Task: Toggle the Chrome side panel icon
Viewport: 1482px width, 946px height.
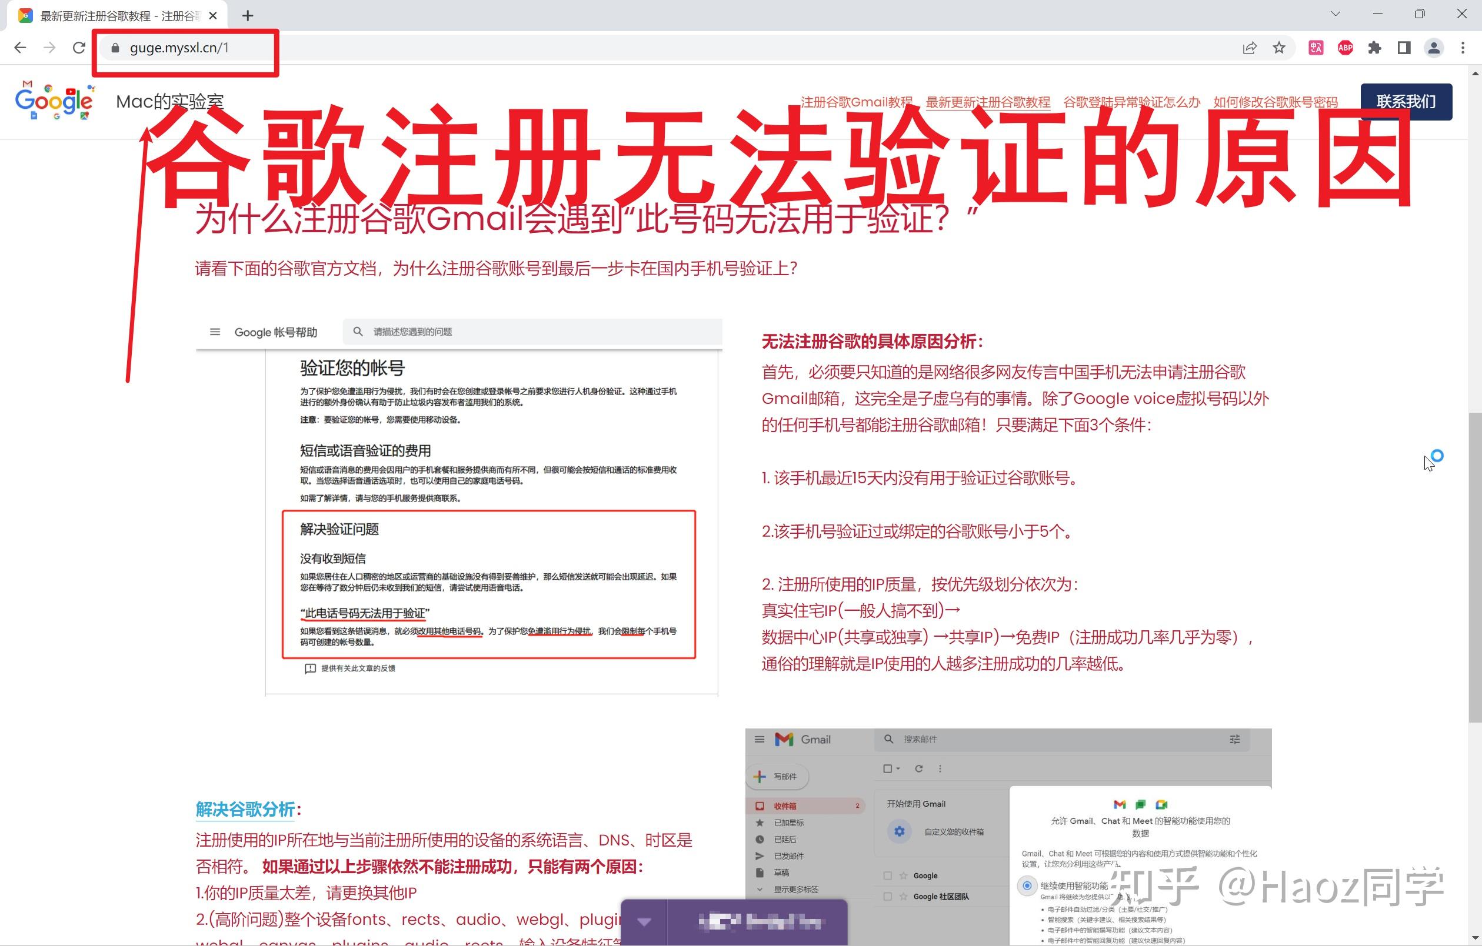Action: [x=1404, y=48]
